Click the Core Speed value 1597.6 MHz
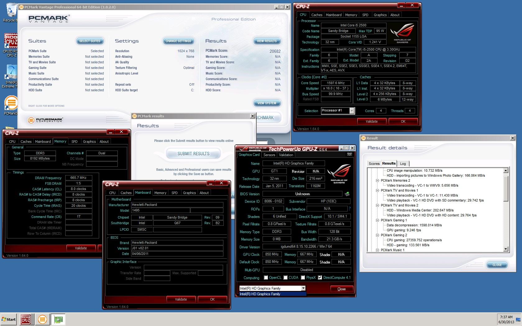This screenshot has height=326, width=522. [336, 83]
